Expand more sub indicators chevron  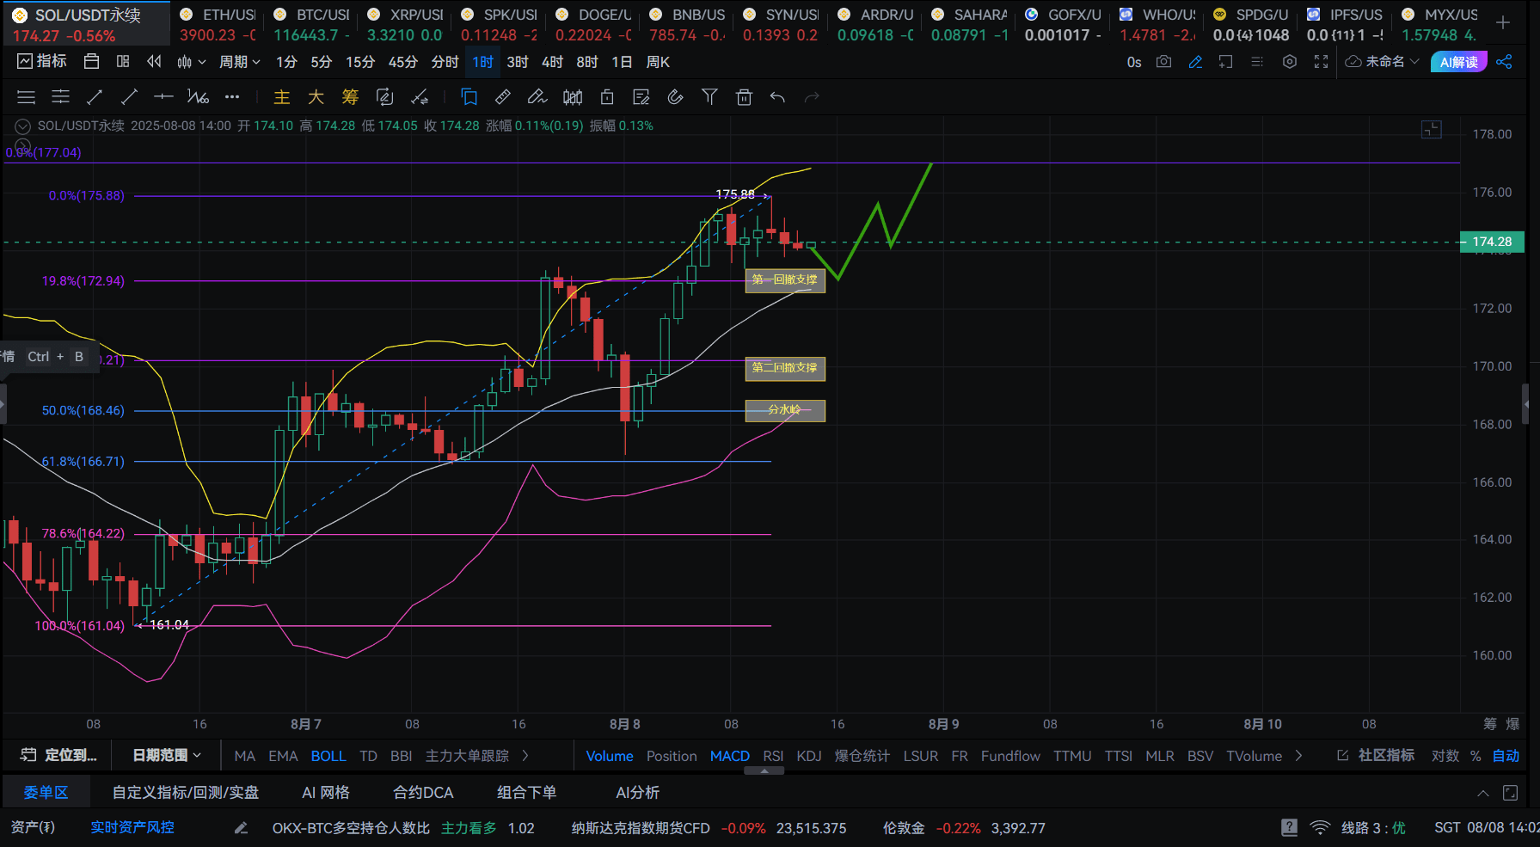click(1298, 756)
